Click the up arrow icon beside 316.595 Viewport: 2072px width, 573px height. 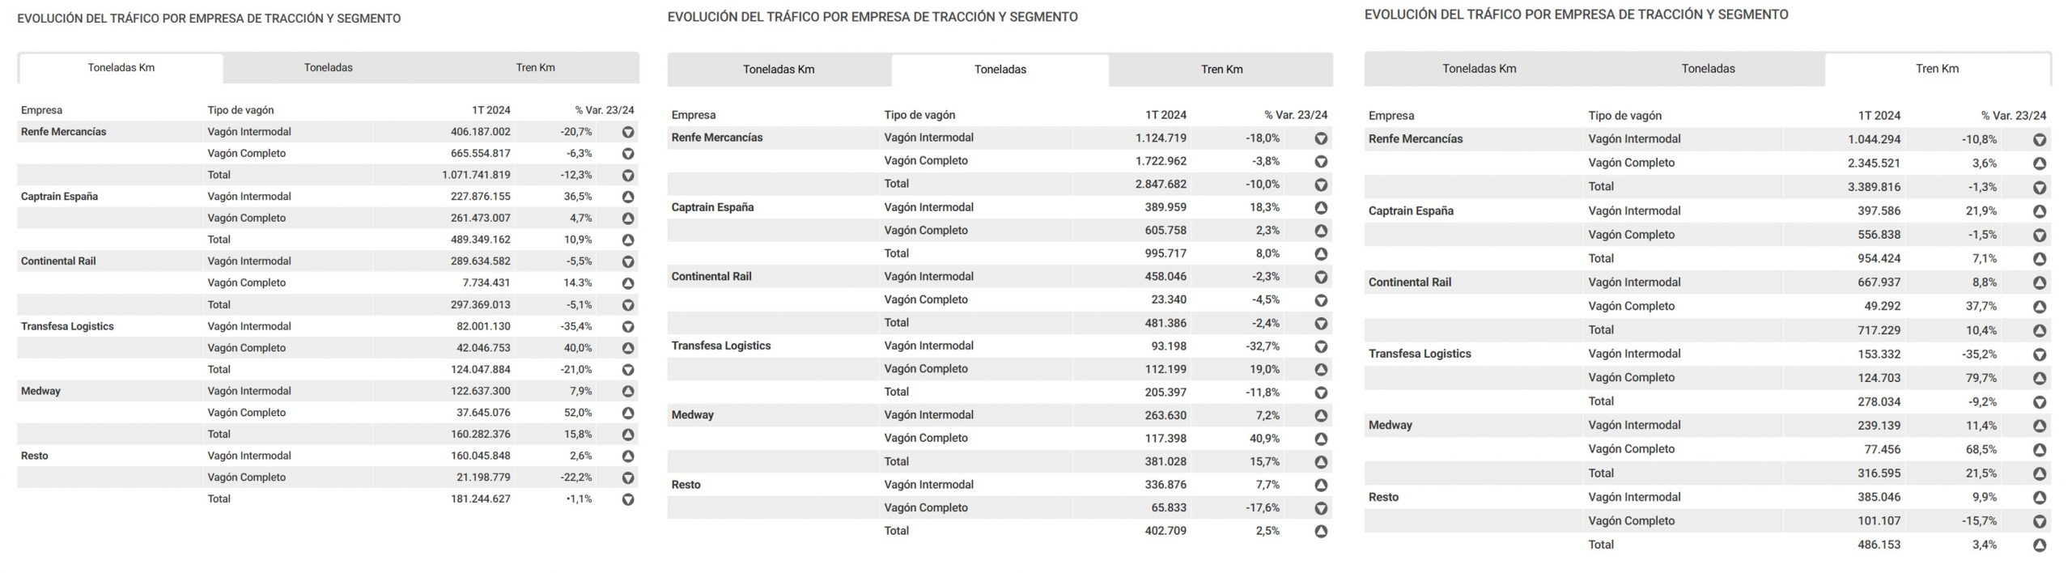2040,473
